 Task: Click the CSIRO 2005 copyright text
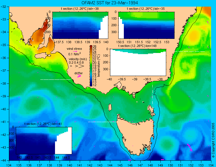[x=213, y=140]
